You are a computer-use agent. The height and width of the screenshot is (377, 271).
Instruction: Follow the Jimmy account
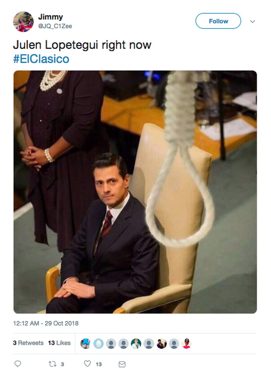pos(218,21)
